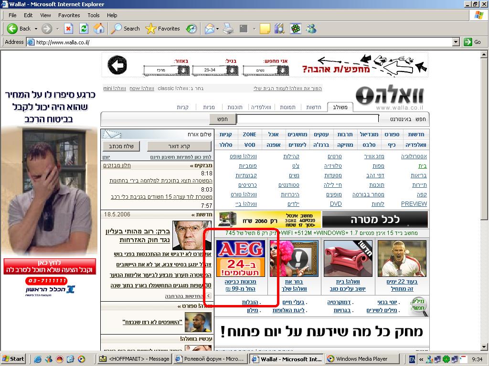Click magnifier icon beside popular words
Screen dimensions: 489x366
pyautogui.click(x=419, y=306)
